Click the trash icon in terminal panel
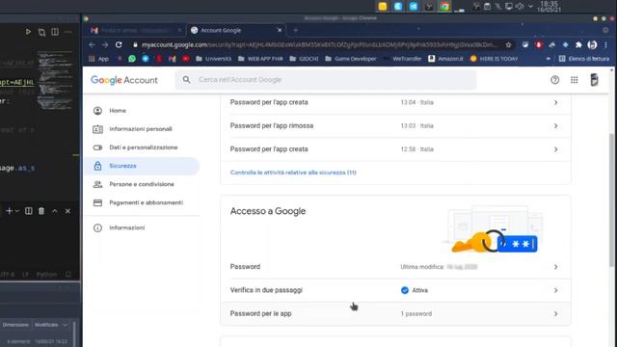Image resolution: width=617 pixels, height=347 pixels. click(41, 211)
